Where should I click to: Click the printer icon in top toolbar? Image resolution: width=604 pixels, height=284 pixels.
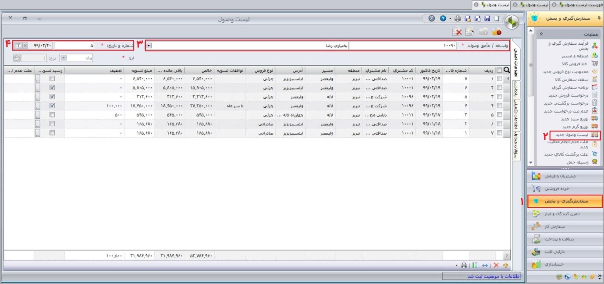click(x=458, y=19)
